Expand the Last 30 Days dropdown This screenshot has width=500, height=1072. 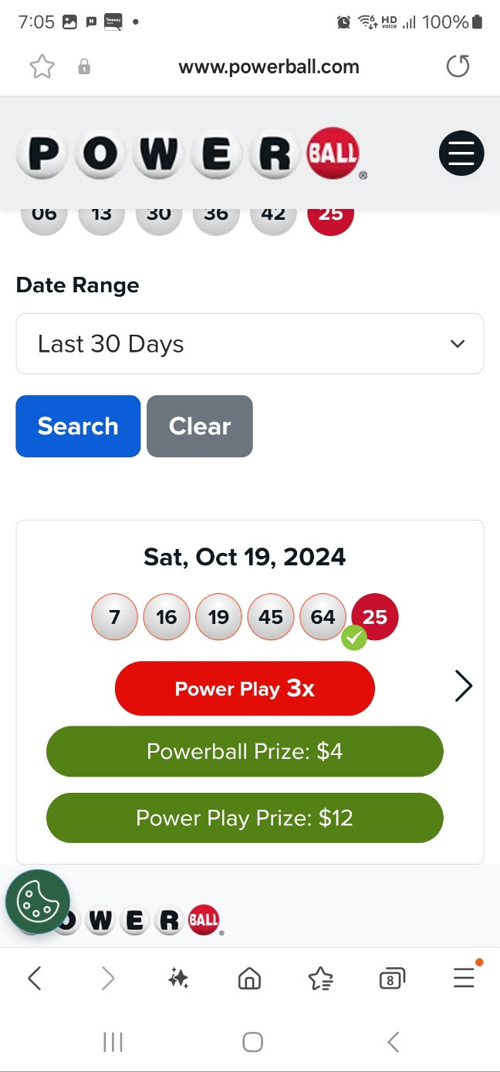[x=250, y=344]
